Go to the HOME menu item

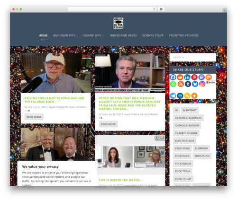coord(43,35)
